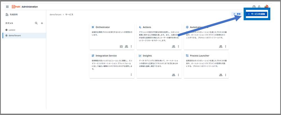Viewport: 281px width, 115px height.
Task: Click the Actions card title
Action: point(147,27)
